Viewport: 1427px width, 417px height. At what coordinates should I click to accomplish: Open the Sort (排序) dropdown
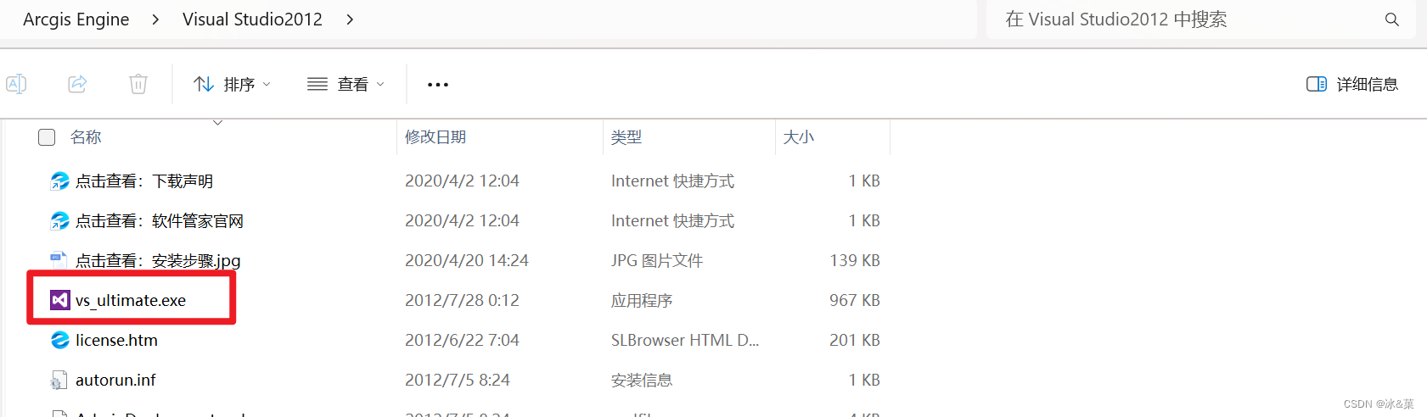click(x=233, y=84)
